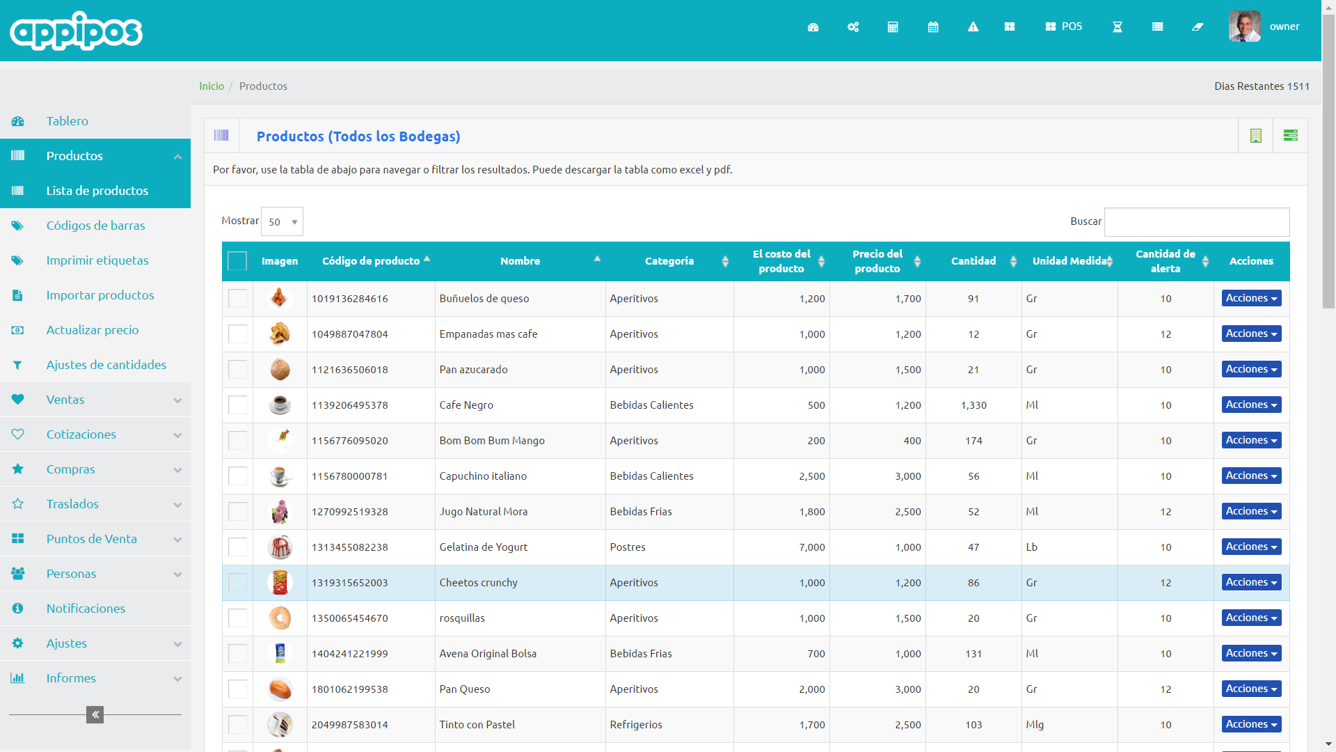The height and width of the screenshot is (752, 1336).
Task: Click the dashboard gauge icon in top bar
Action: coord(813,27)
